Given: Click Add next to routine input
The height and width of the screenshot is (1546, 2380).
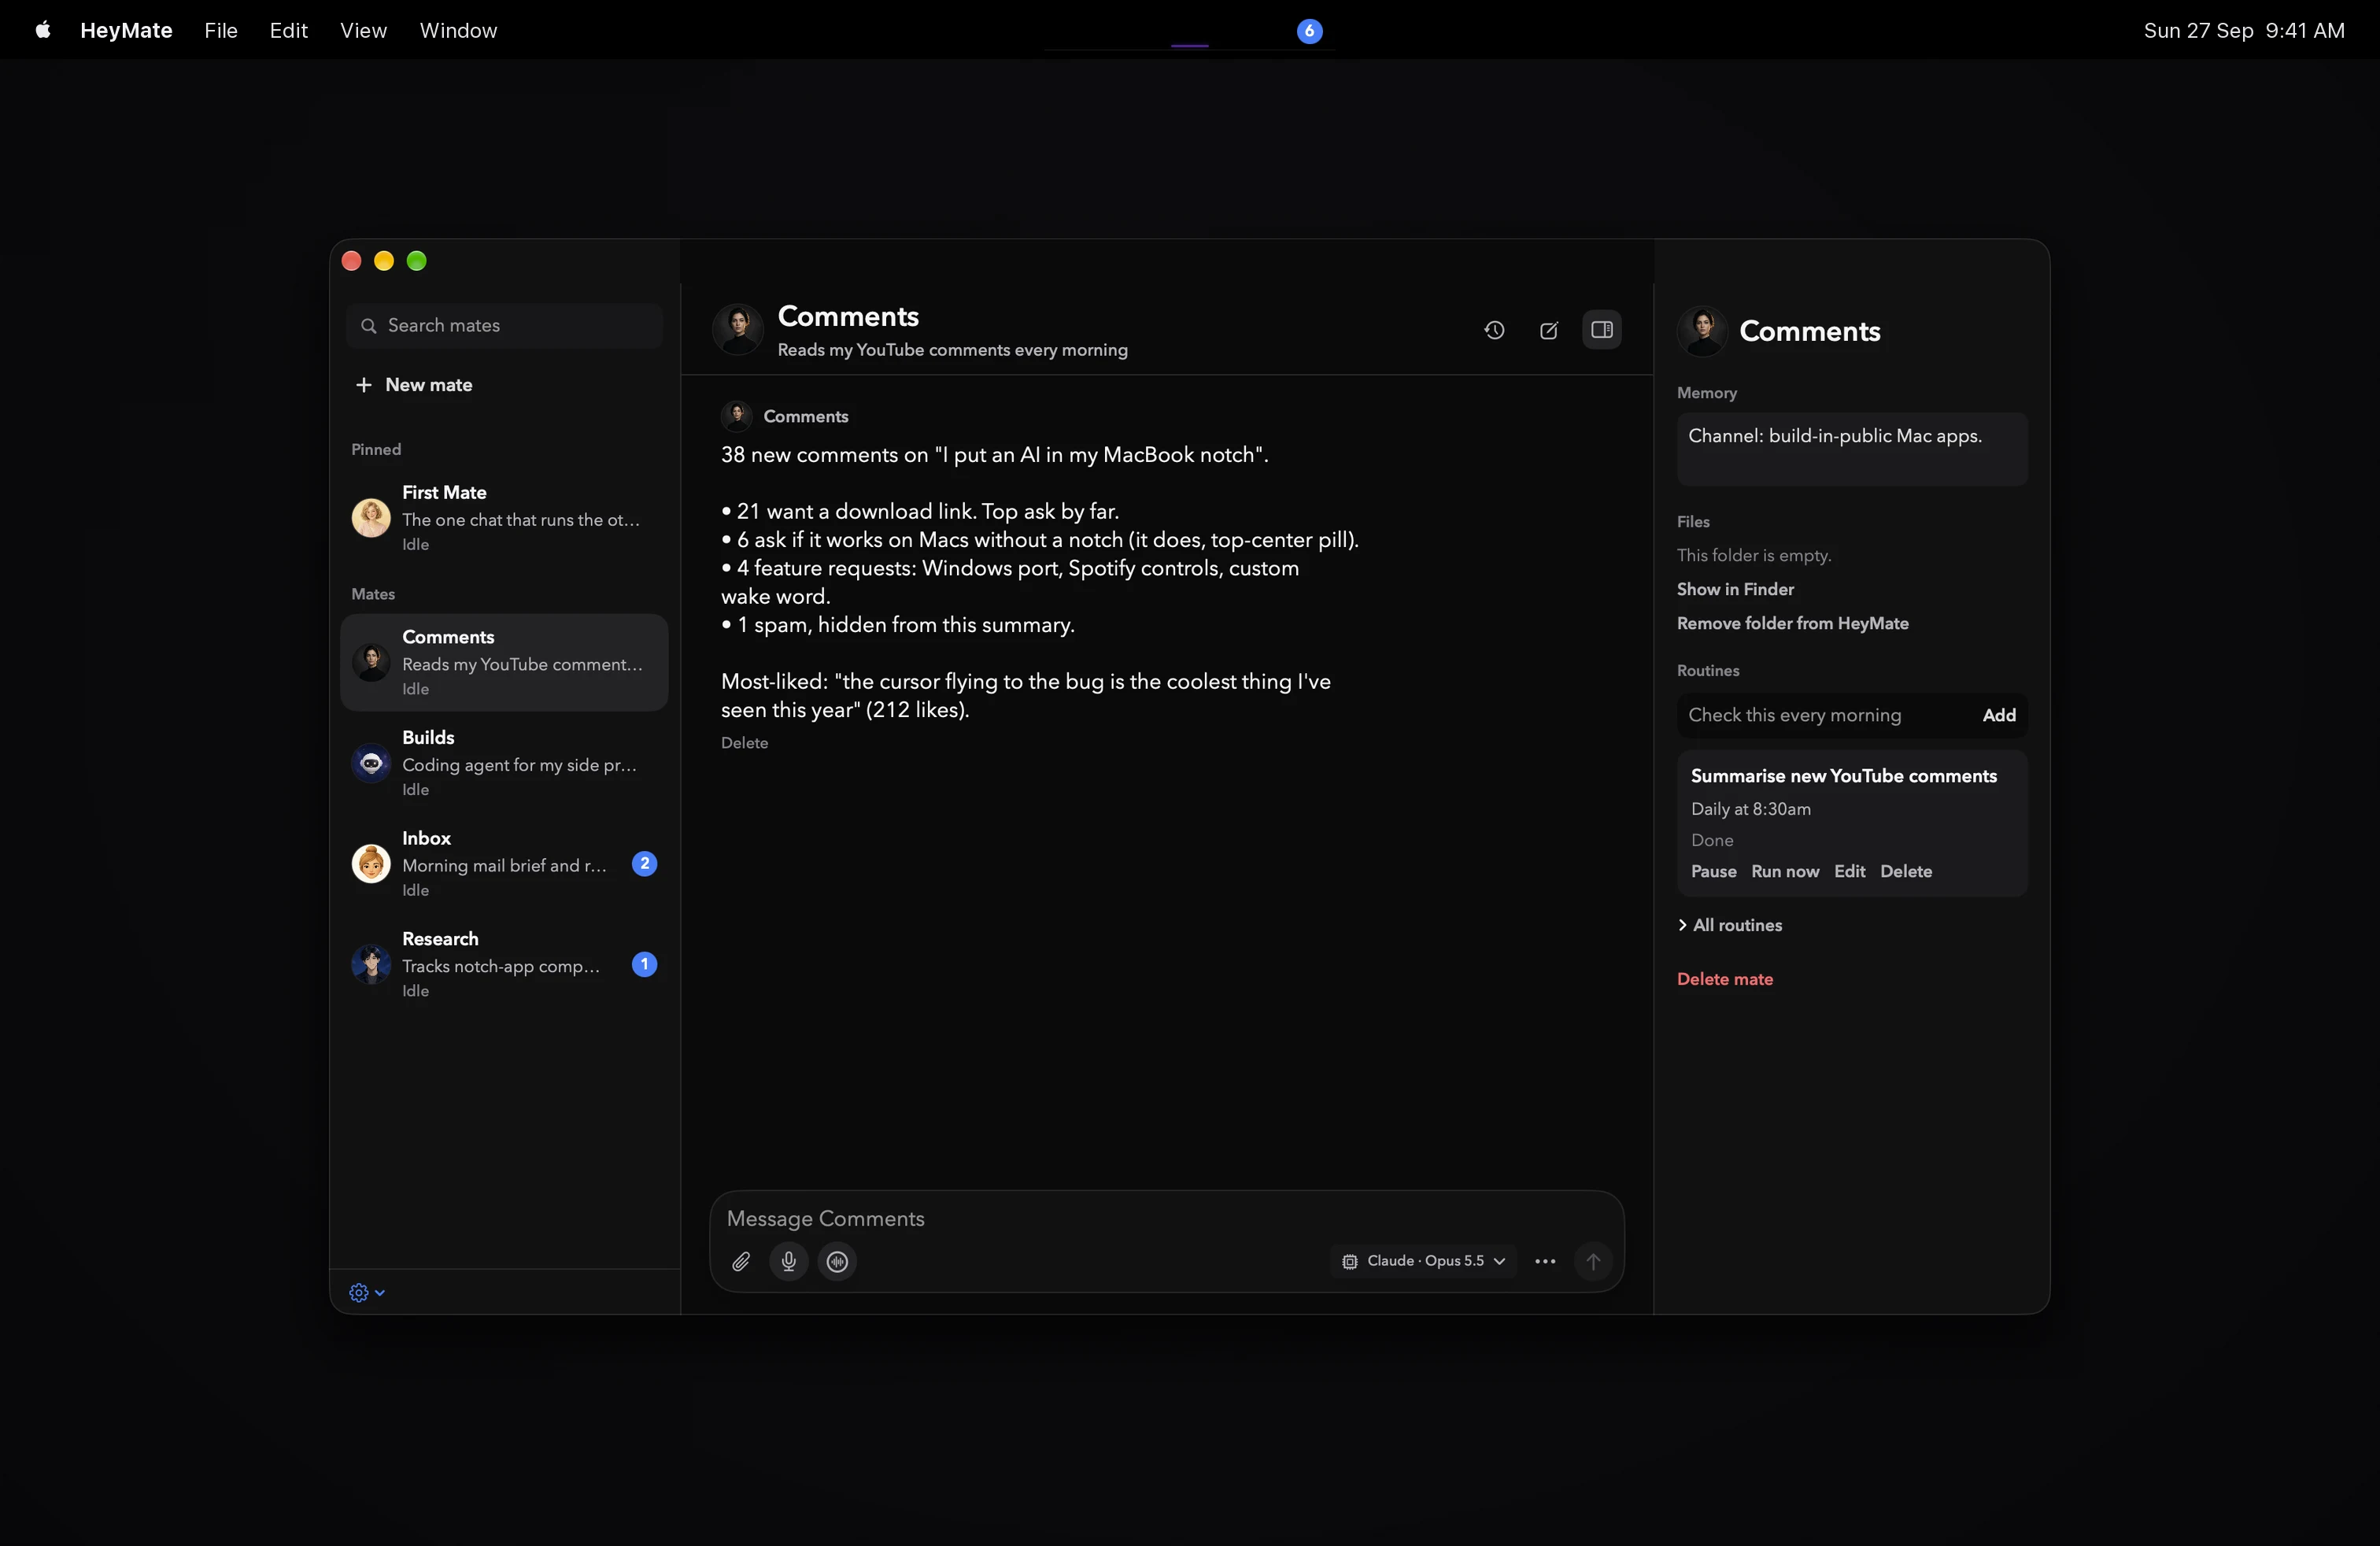Looking at the screenshot, I should coord(1998,715).
